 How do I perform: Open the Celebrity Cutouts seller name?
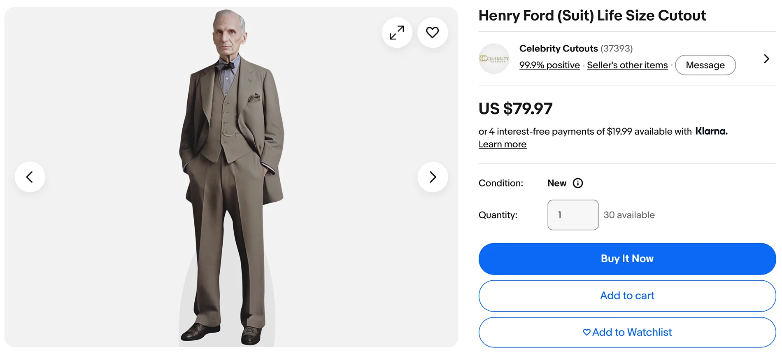pos(559,49)
